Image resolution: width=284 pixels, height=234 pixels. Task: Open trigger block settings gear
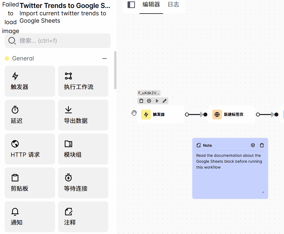[149, 101]
